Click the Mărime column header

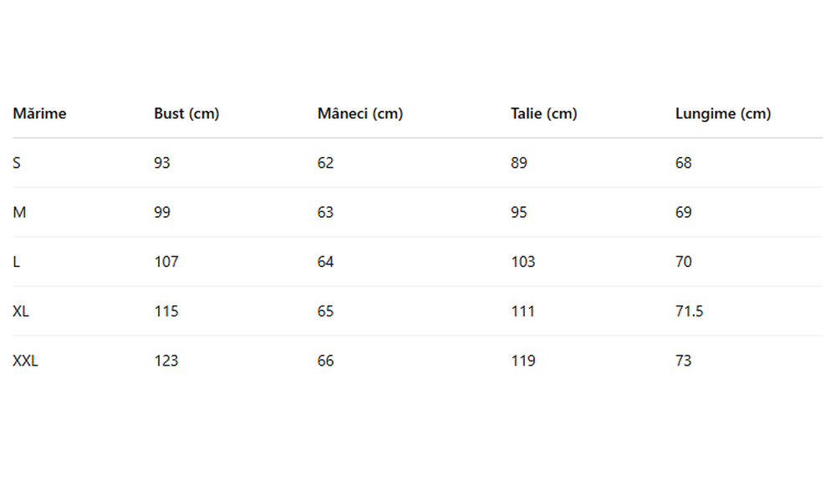[39, 114]
